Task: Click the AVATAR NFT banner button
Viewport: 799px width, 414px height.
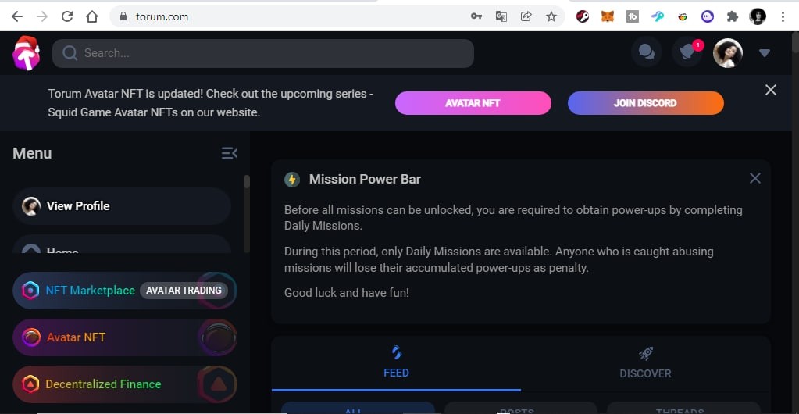Action: [473, 103]
